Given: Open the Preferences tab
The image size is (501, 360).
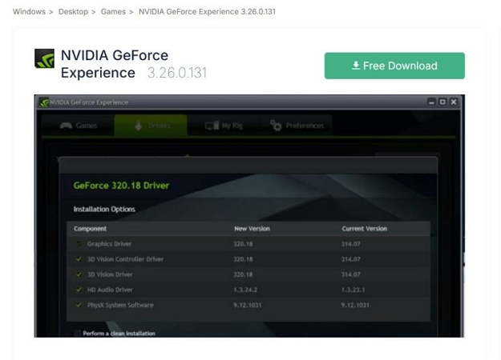Looking at the screenshot, I should pyautogui.click(x=296, y=126).
